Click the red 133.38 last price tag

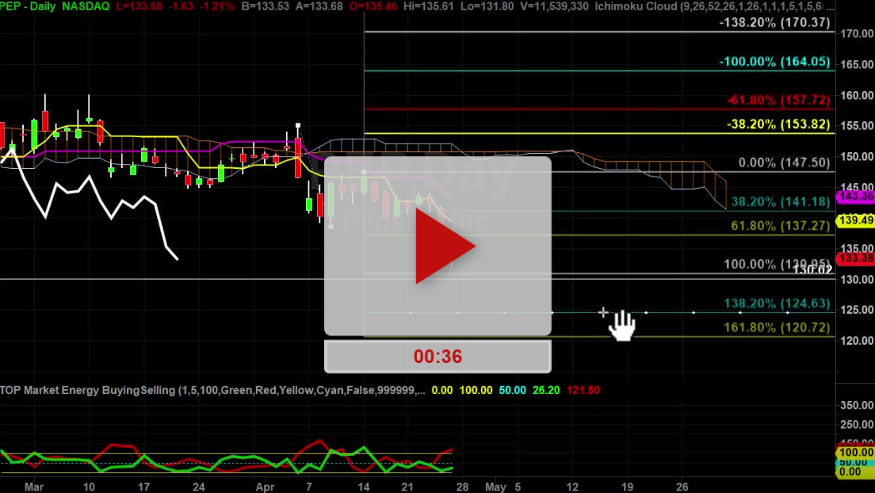(x=855, y=258)
